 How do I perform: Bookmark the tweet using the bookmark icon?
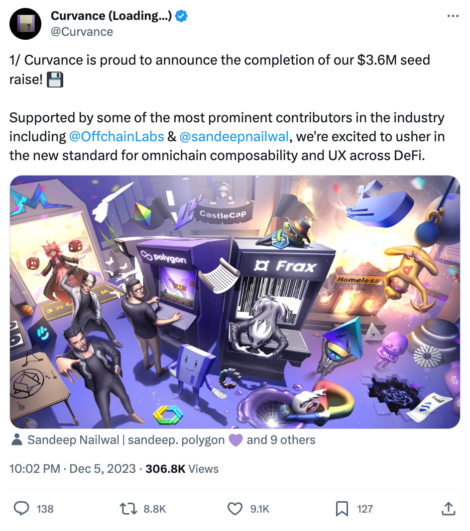342,509
